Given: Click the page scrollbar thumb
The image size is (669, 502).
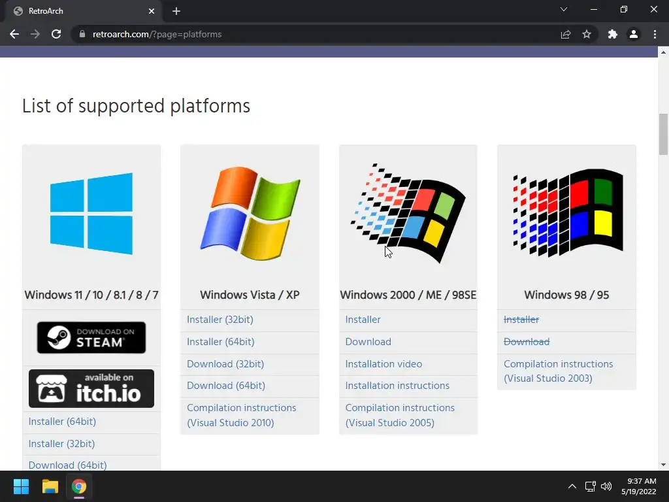Looking at the screenshot, I should pos(663,135).
